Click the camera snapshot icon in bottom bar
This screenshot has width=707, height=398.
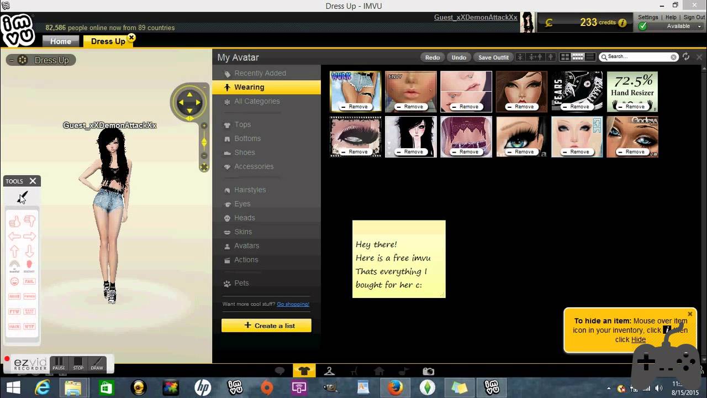tap(429, 371)
